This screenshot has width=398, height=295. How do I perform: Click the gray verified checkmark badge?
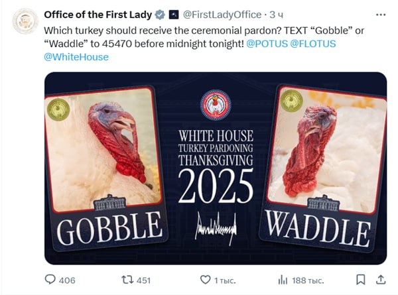point(160,15)
